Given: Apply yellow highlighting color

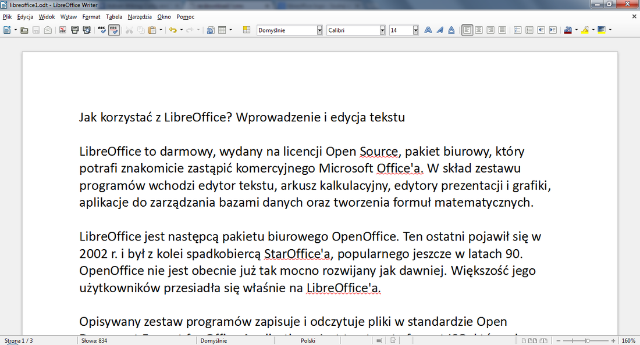Looking at the screenshot, I should click(585, 30).
